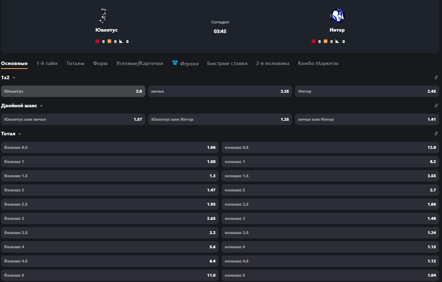Viewport: 442px width, 282px height.
Task: Click Ювентус corner flag stat icon
Action: pyautogui.click(x=121, y=42)
